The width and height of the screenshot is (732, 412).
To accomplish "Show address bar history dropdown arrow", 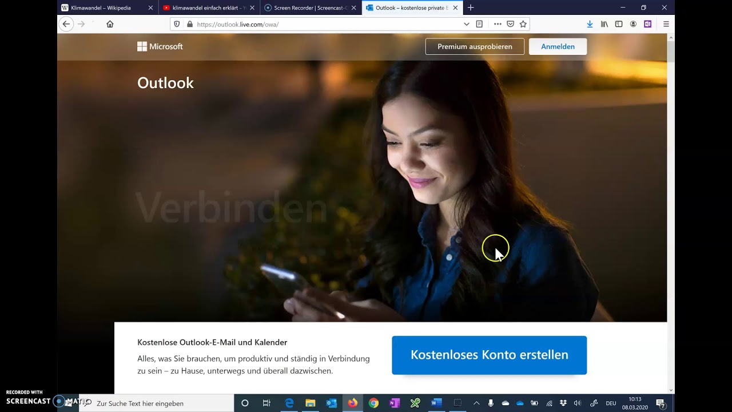I will coord(466,24).
